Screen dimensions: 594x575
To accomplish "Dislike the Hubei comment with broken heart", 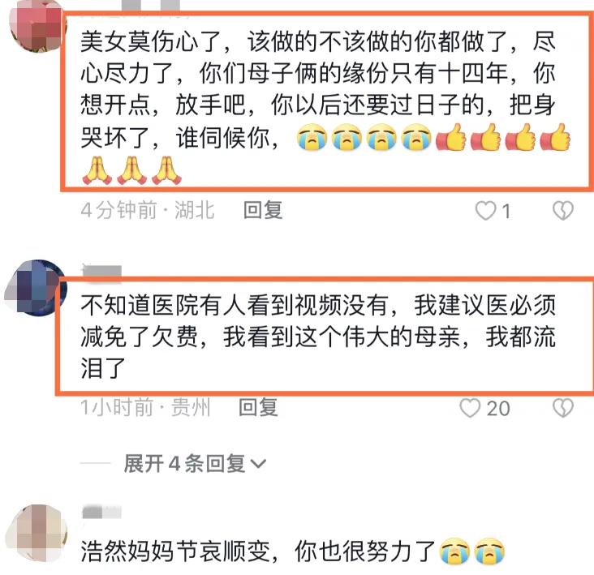I will (x=563, y=211).
